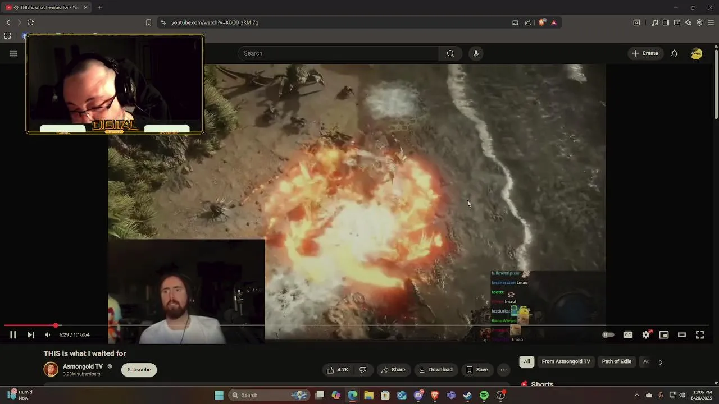Open a new browser tab
The height and width of the screenshot is (404, 719).
99,7
